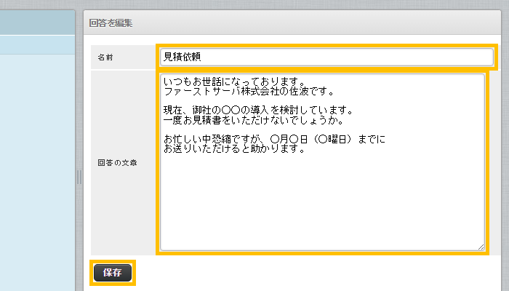Click the textarea resize grip corner
The width and height of the screenshot is (509, 291).
pyautogui.click(x=481, y=247)
